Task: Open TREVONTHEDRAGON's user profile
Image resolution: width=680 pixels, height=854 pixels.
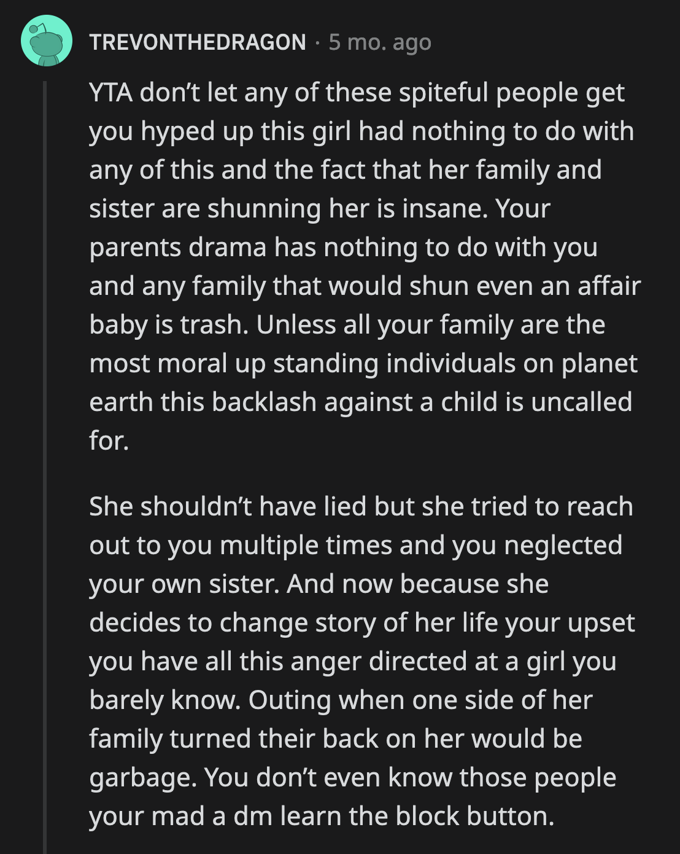Action: (x=196, y=43)
